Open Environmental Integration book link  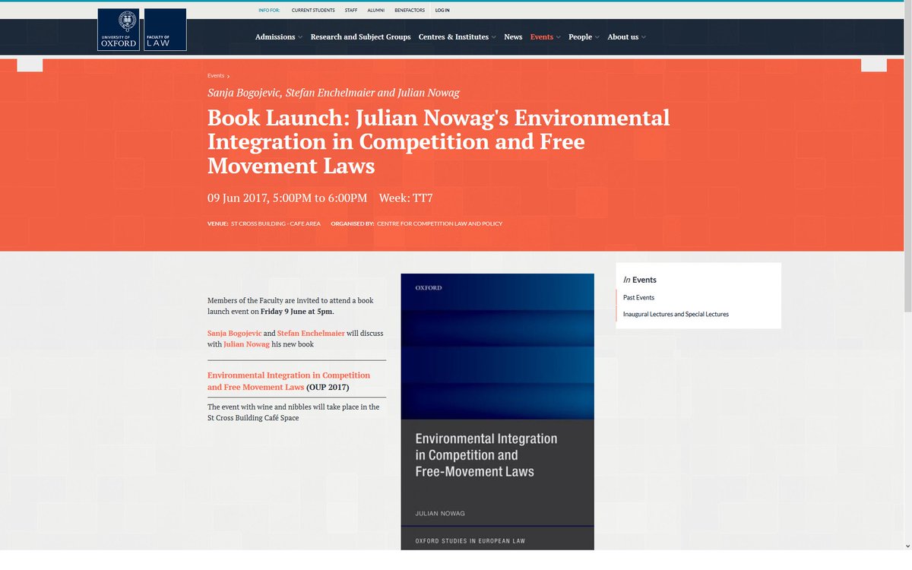tap(289, 381)
